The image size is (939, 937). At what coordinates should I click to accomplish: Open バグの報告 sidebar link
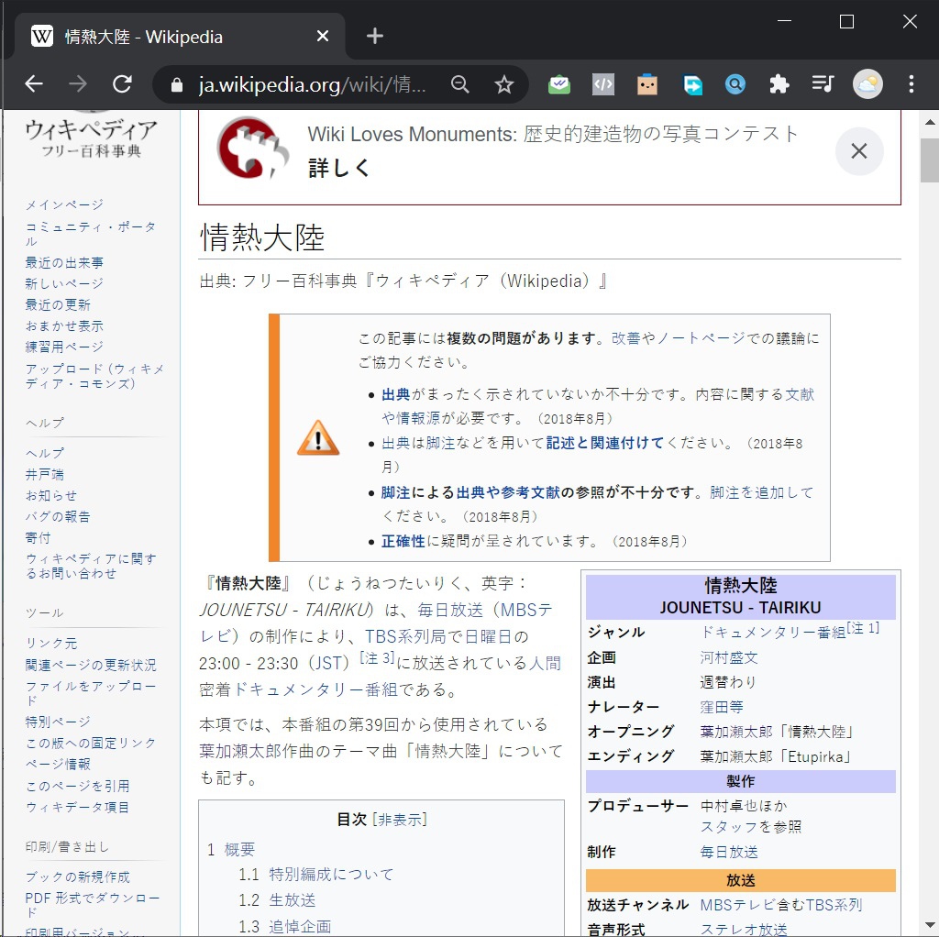click(58, 517)
